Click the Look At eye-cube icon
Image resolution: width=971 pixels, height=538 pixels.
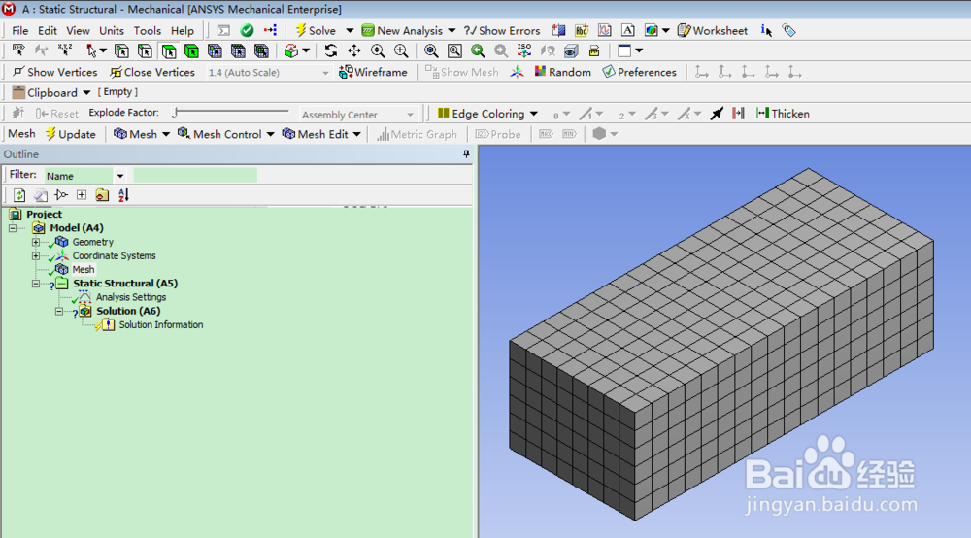coord(571,51)
